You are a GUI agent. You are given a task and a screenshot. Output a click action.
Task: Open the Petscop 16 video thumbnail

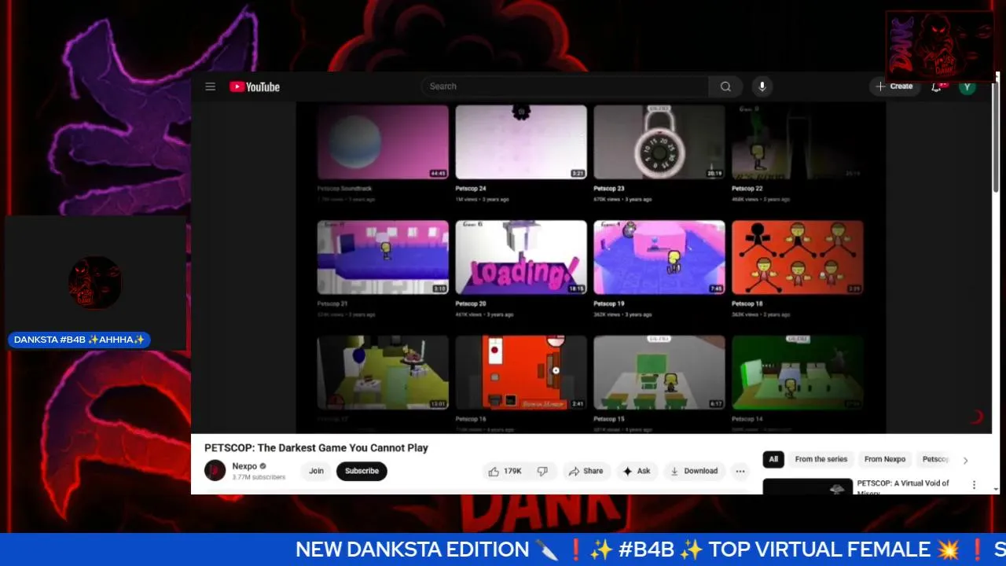point(521,373)
